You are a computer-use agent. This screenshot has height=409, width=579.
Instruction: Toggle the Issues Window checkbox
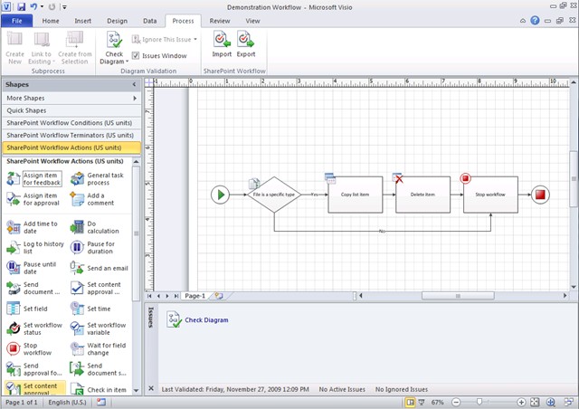pos(136,56)
